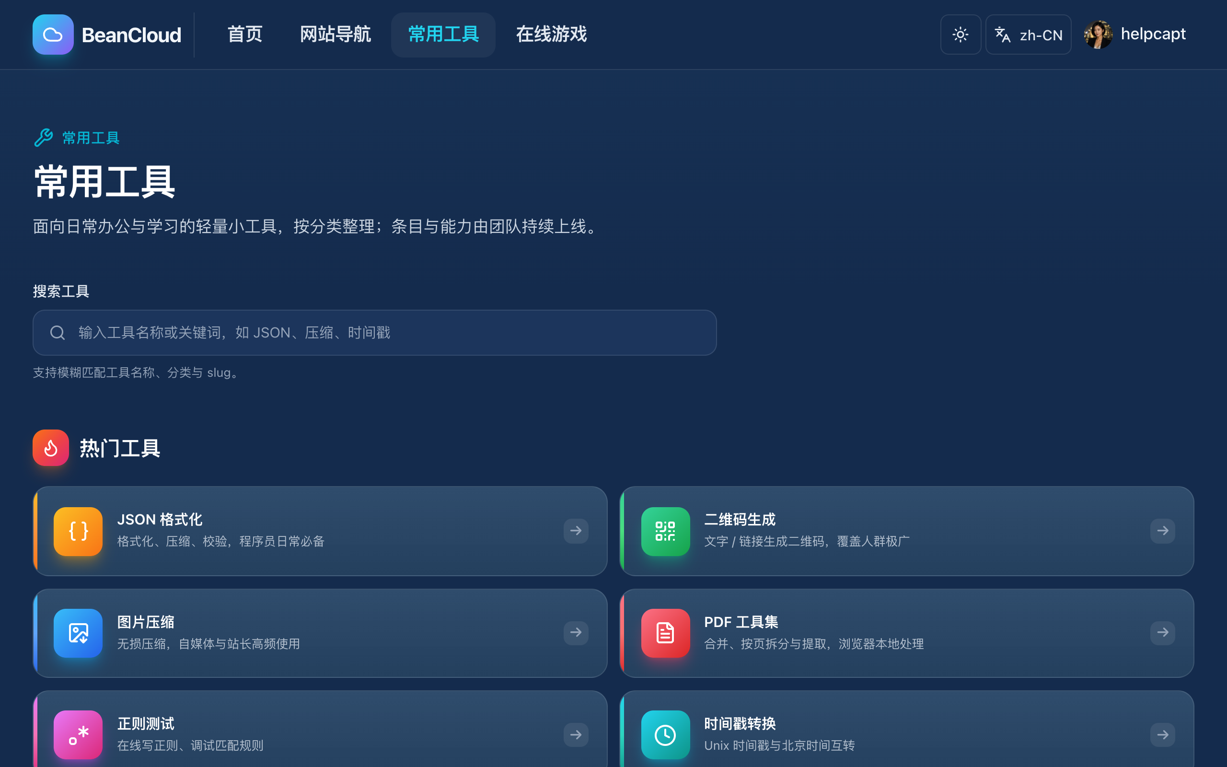Viewport: 1227px width, 767px height.
Task: Open the 时间戳转换 tool title
Action: (740, 724)
